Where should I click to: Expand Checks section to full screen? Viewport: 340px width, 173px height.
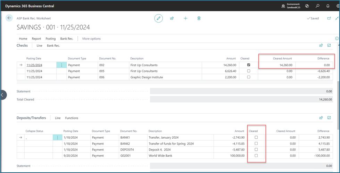[329, 45]
